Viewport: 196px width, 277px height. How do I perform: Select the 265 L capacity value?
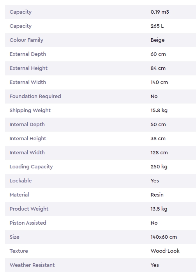pos(157,26)
